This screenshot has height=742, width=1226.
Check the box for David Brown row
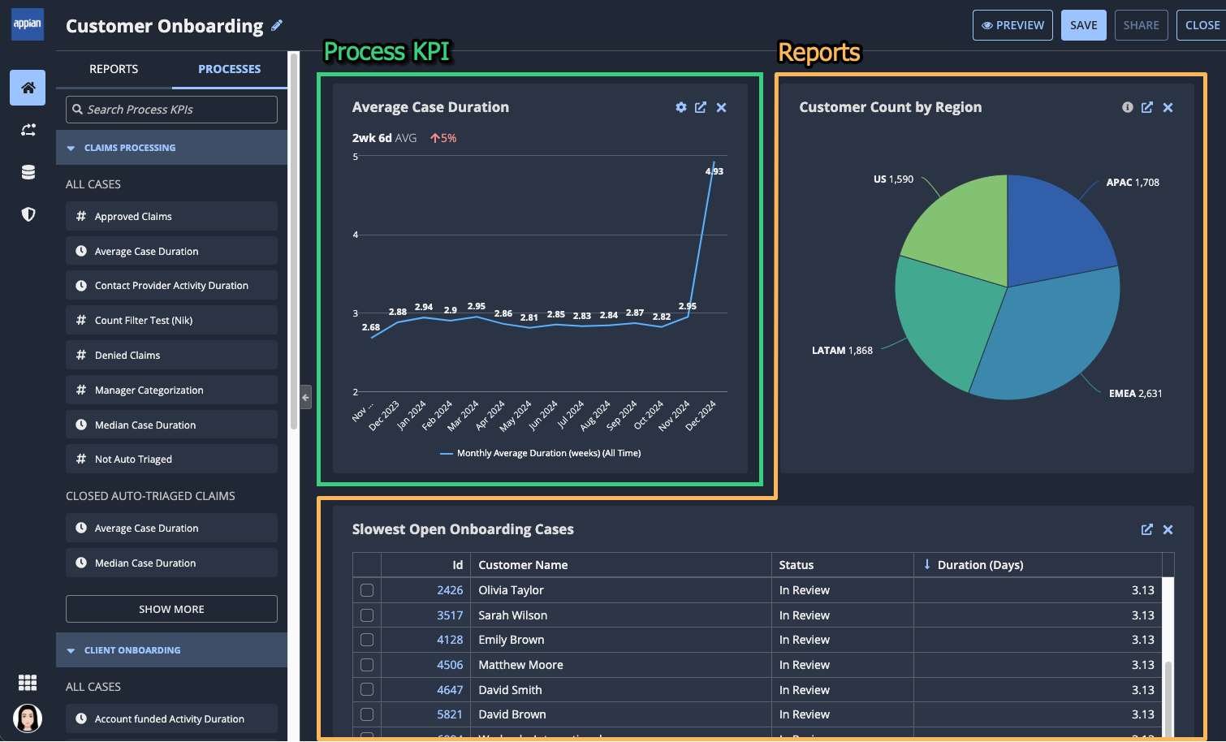tap(367, 714)
